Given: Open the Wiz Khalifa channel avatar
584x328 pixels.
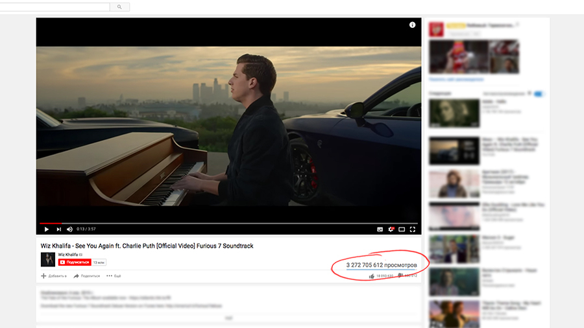Looking at the screenshot, I should pyautogui.click(x=47, y=259).
